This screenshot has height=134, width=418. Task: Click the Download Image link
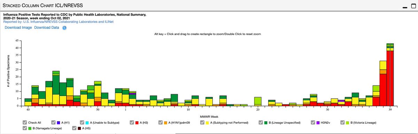point(18,28)
